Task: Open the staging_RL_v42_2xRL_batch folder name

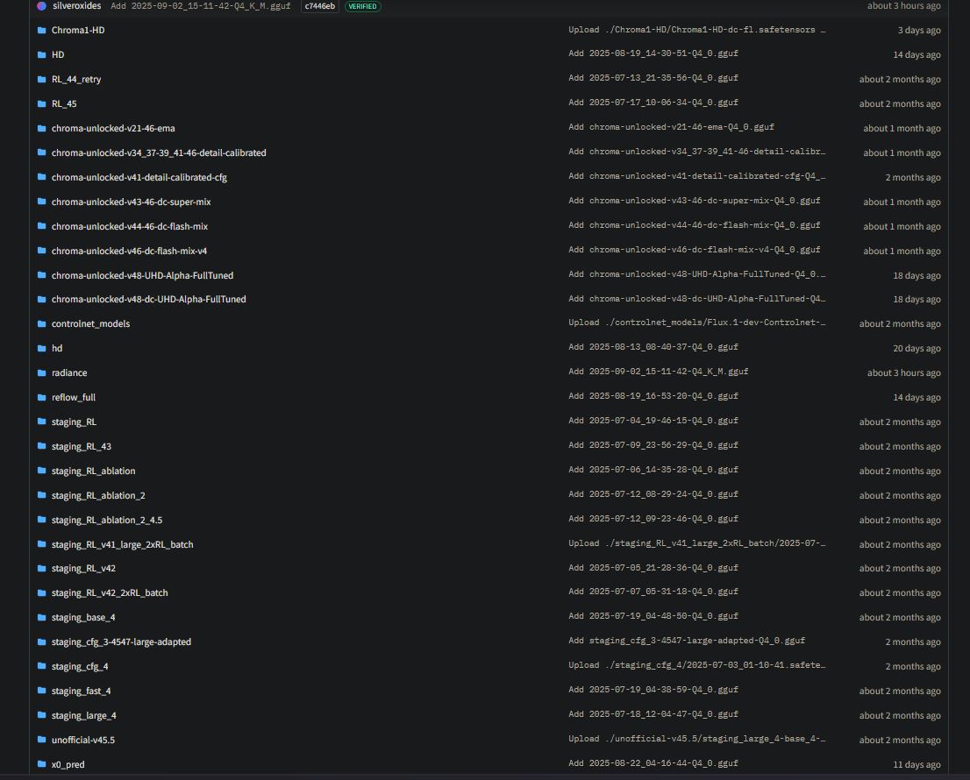Action: [x=110, y=592]
